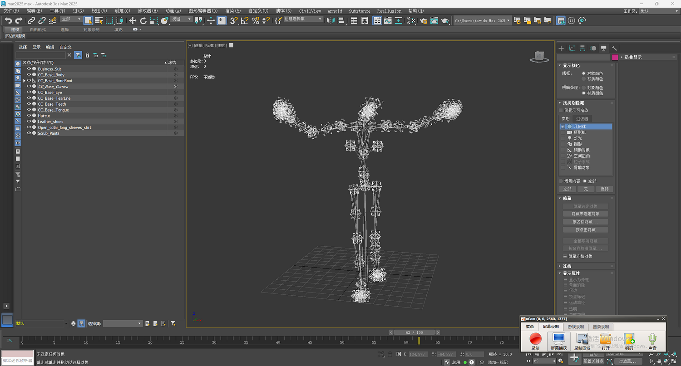The height and width of the screenshot is (366, 681).
Task: Check the 仅显示可渲染 checkbox
Action: coord(561,110)
